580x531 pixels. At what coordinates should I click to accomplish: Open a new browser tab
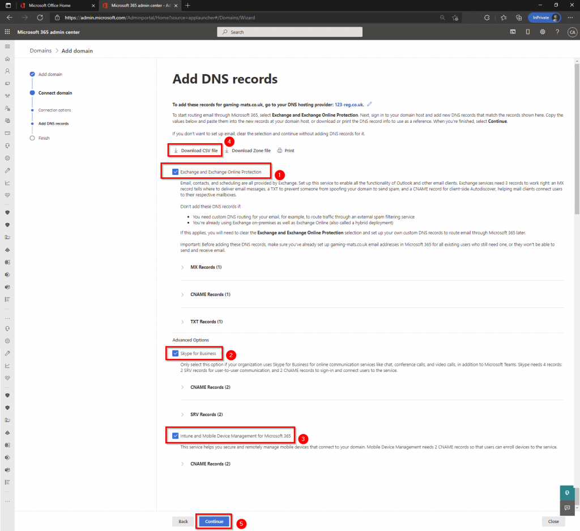[x=187, y=6]
